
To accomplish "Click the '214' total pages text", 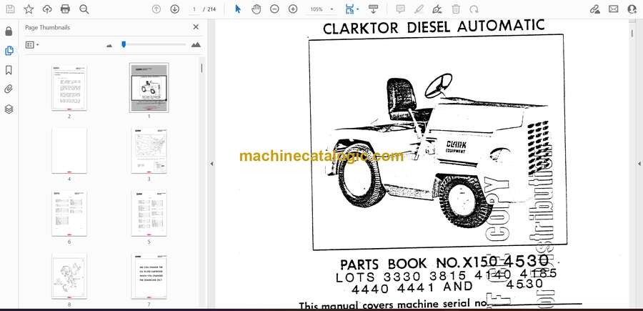I will coord(211,9).
